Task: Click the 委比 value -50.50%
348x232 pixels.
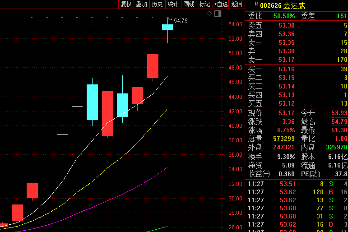Action: (283, 16)
